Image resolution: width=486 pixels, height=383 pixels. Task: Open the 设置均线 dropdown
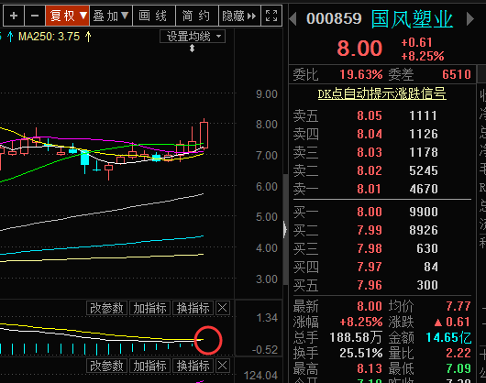coord(193,37)
